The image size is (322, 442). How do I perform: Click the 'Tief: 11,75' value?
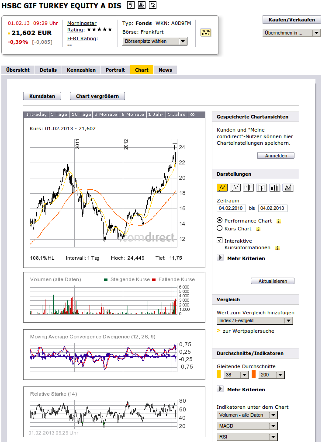tap(169, 258)
